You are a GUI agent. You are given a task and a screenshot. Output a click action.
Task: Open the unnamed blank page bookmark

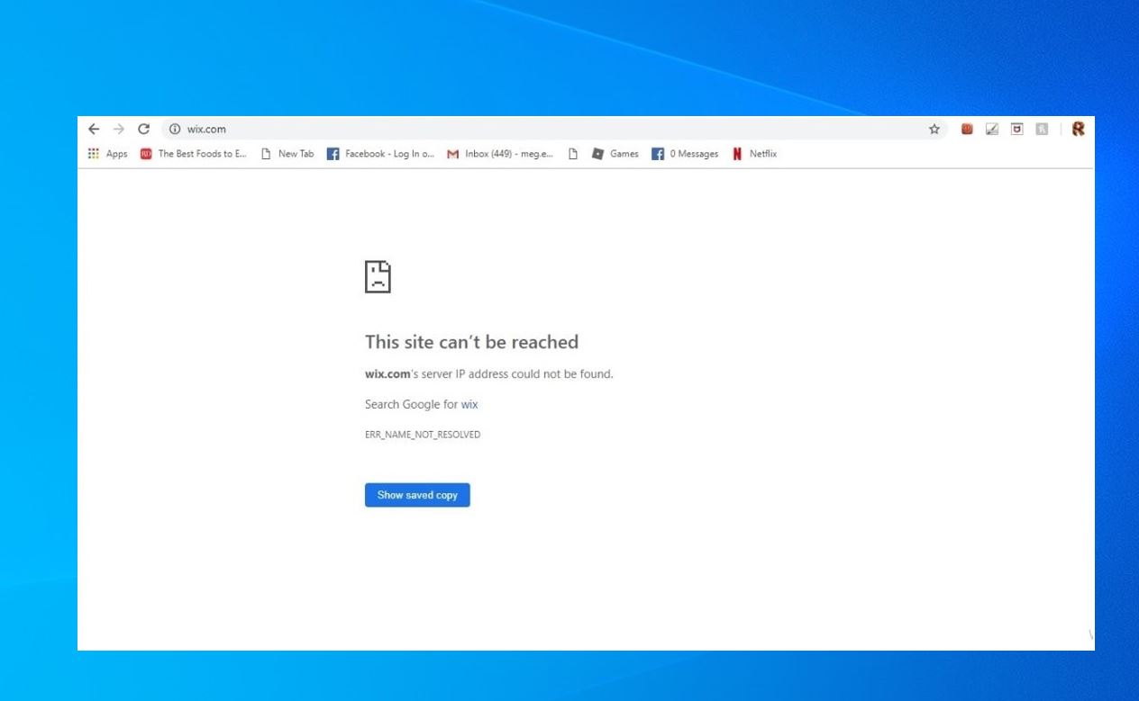tap(573, 154)
